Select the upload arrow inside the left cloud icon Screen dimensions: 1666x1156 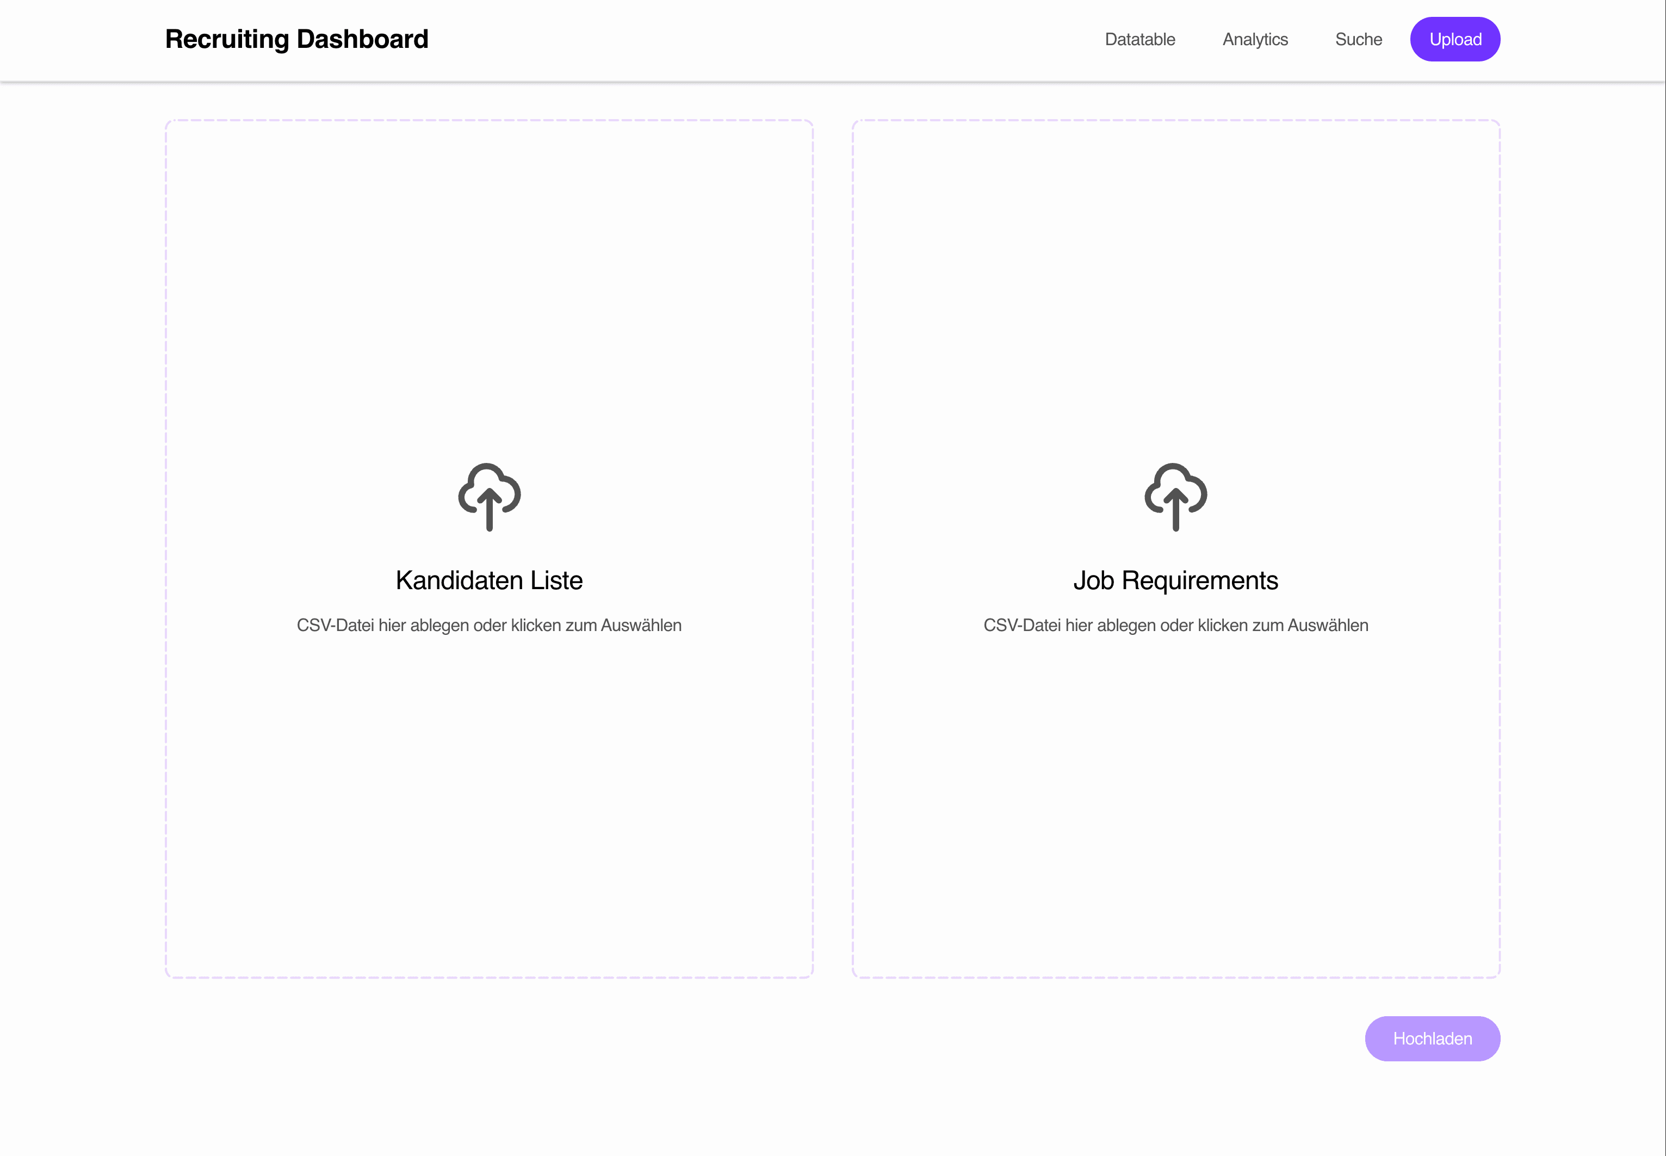tap(489, 507)
